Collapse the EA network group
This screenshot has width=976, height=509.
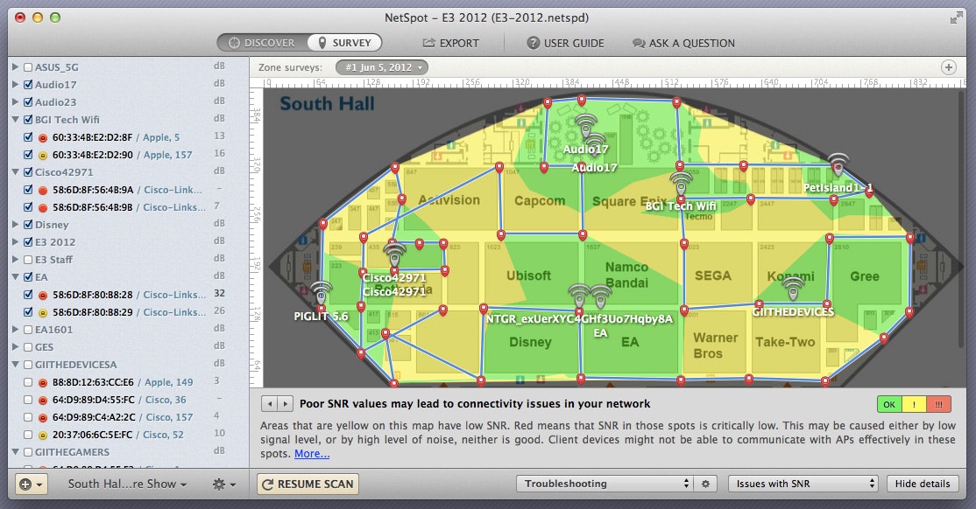15,276
